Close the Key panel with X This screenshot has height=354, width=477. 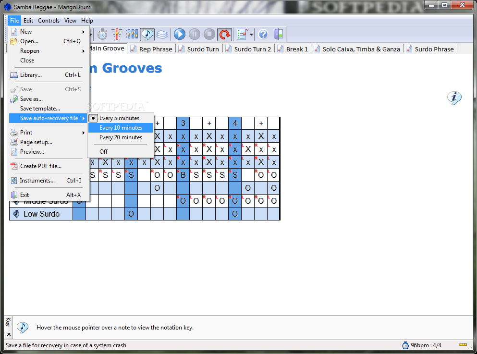9,334
